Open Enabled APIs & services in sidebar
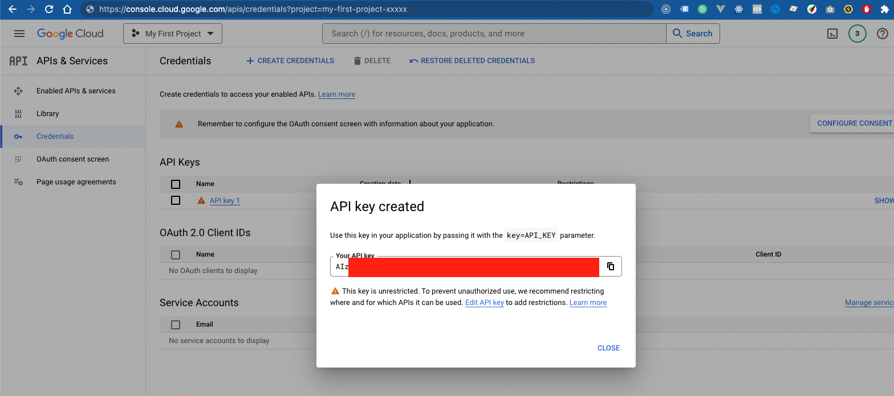 76,91
